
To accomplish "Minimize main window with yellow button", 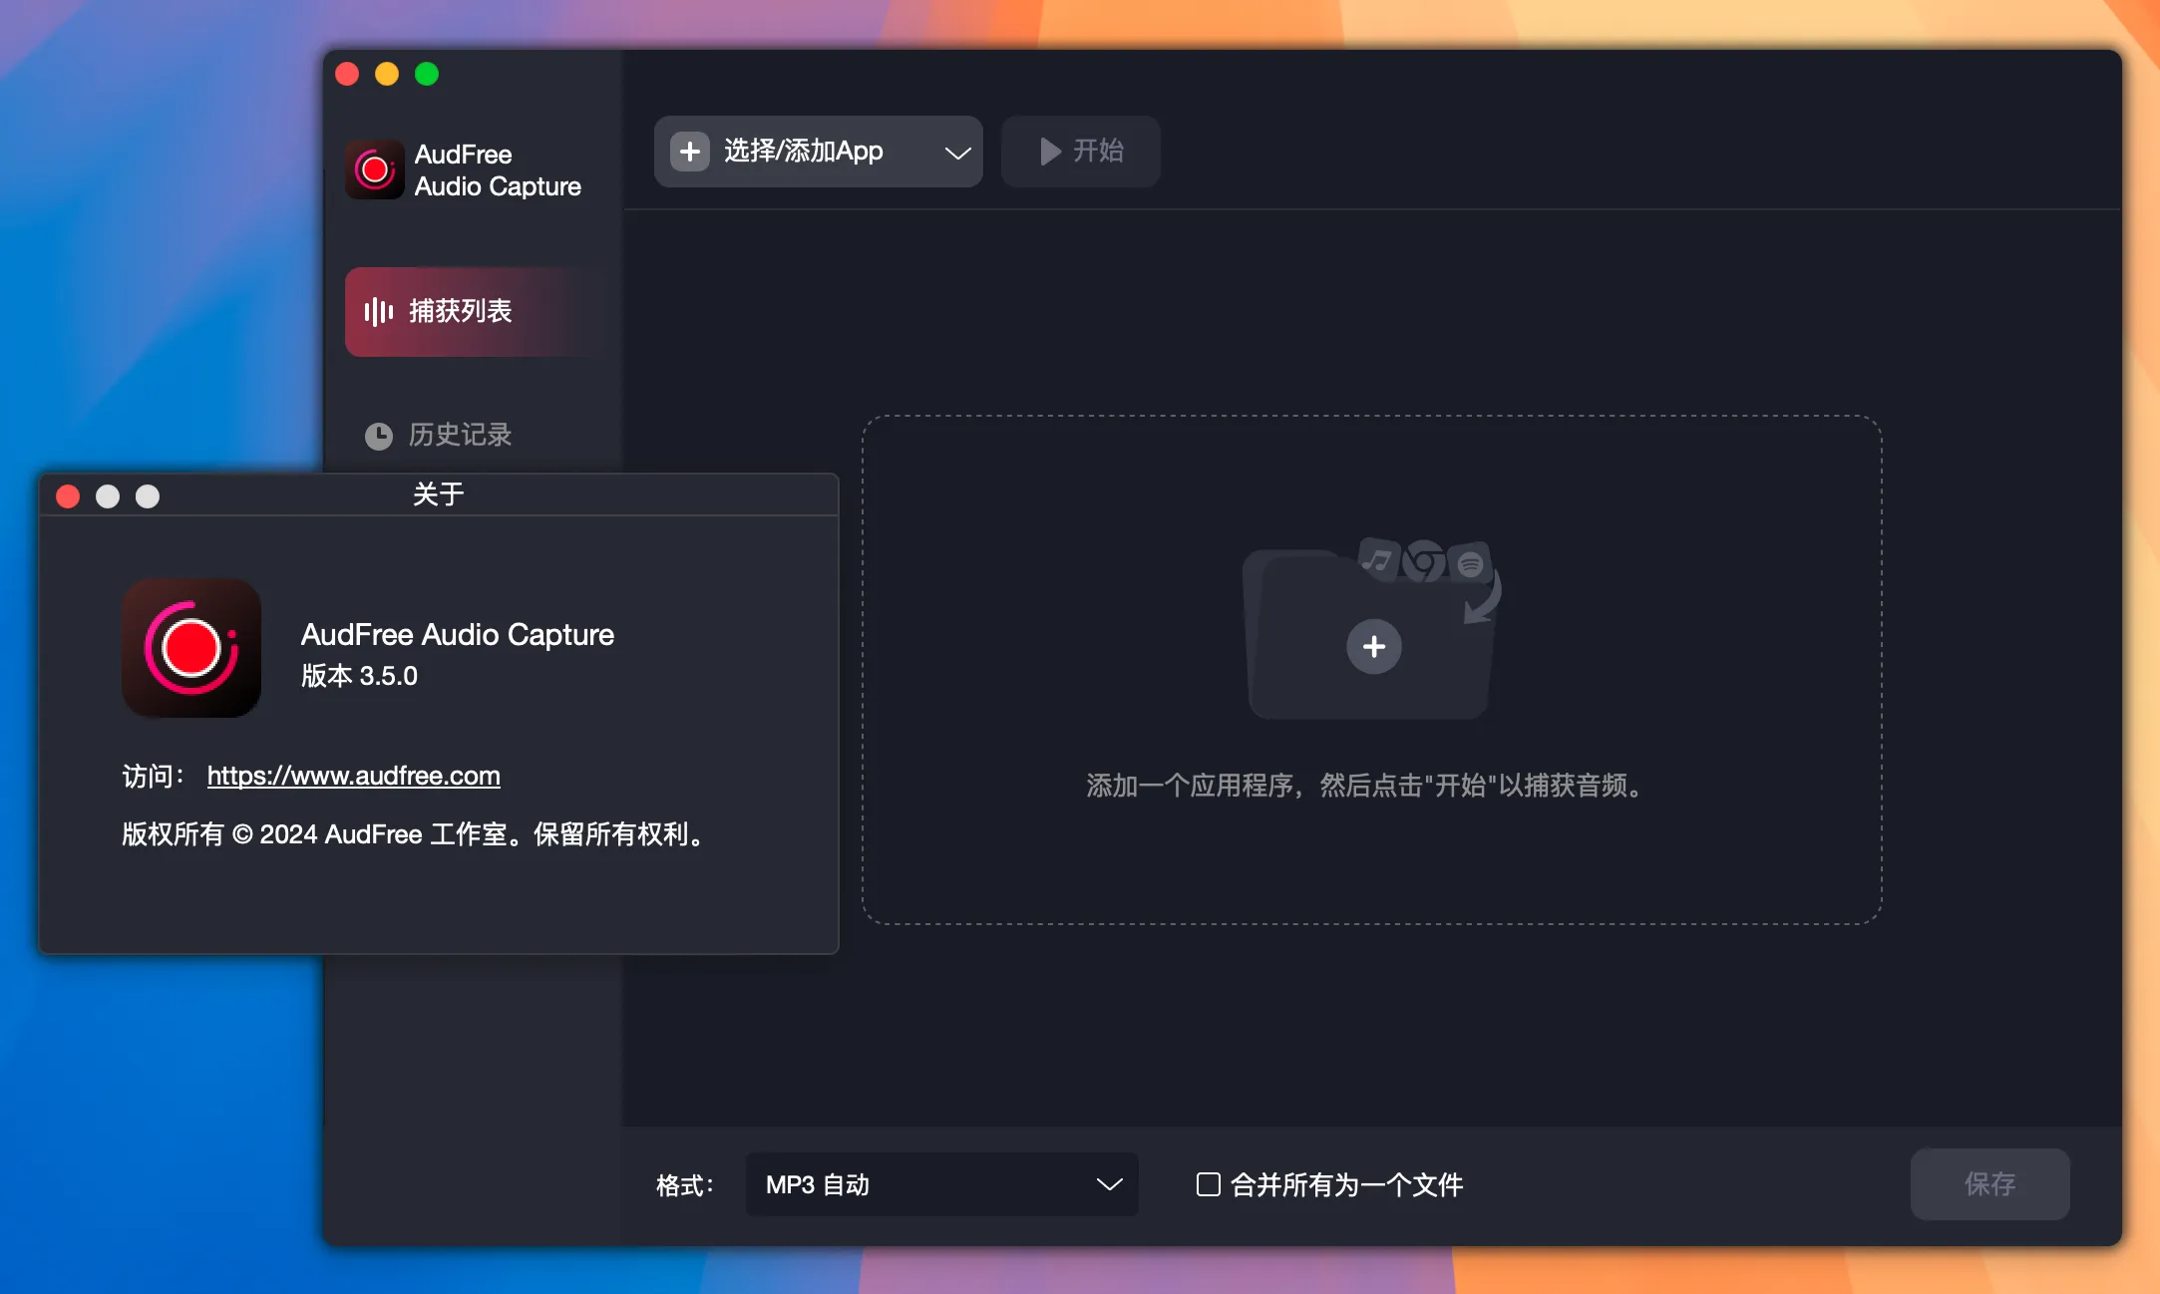I will 387,74.
